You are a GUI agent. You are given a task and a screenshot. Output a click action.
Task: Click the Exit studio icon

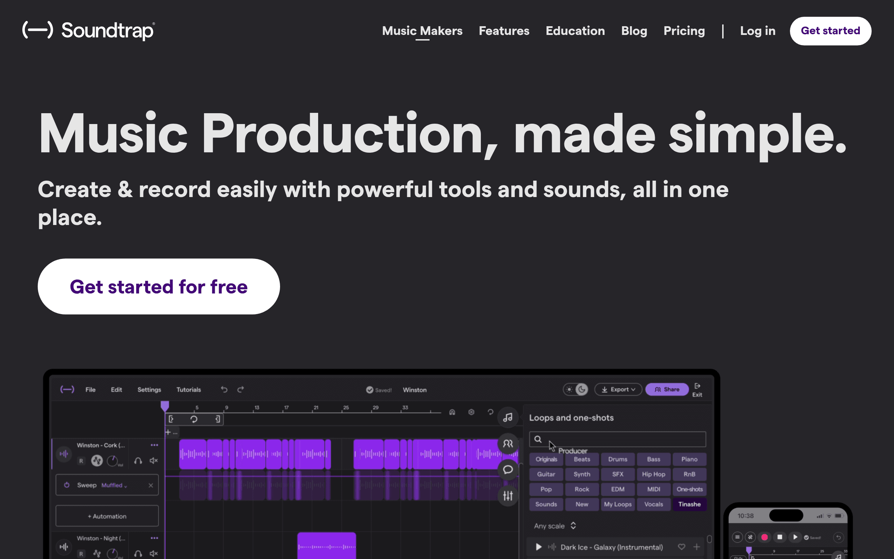point(697,390)
